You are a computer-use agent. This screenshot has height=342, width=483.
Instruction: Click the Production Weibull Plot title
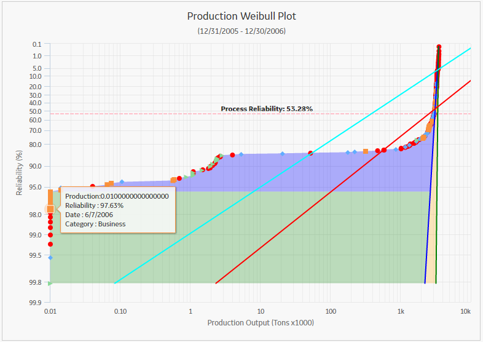pyautogui.click(x=241, y=16)
